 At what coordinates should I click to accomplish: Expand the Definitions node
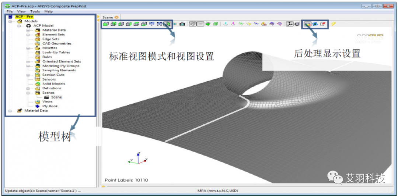(28, 88)
